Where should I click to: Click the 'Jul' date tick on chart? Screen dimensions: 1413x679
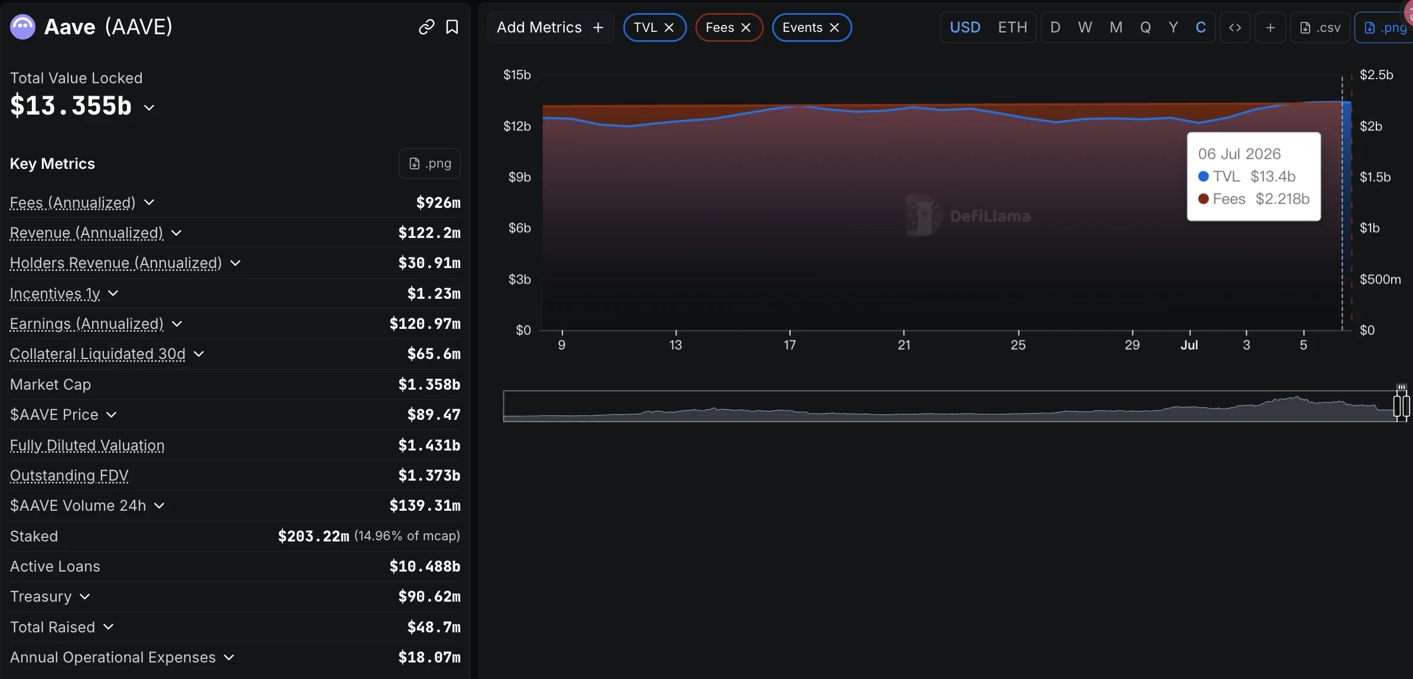pos(1189,345)
